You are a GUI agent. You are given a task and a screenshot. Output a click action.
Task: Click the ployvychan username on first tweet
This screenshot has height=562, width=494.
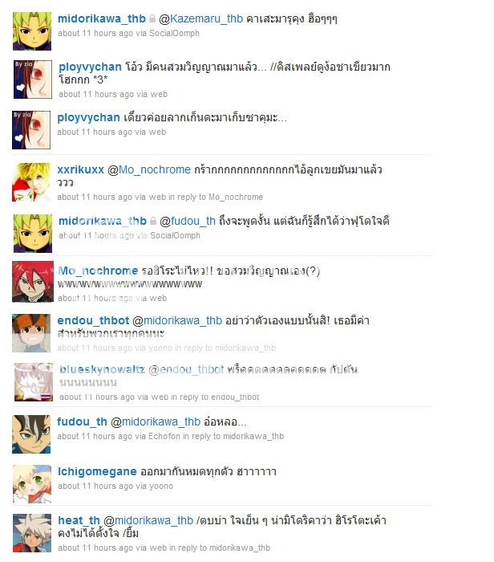click(90, 67)
